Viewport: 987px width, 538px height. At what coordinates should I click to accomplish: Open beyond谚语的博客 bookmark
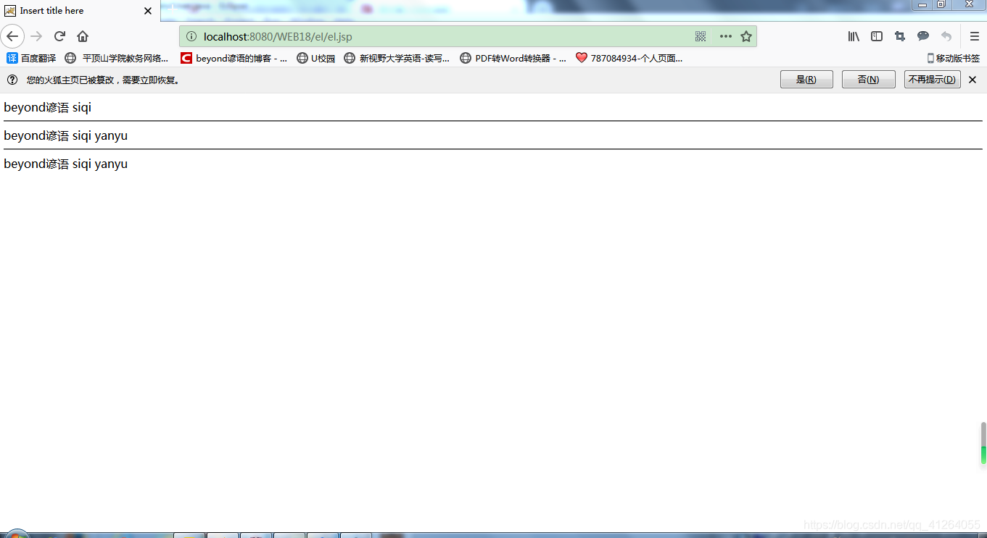point(234,58)
